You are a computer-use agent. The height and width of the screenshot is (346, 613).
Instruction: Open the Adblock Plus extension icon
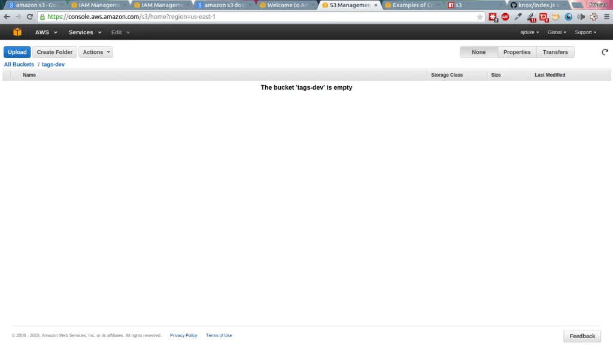pyautogui.click(x=505, y=17)
